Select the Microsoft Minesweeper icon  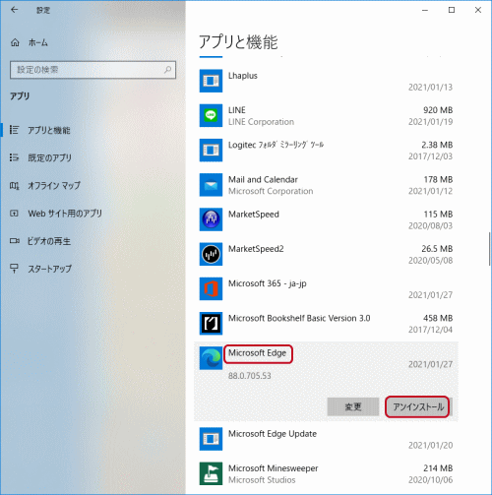pos(211,473)
